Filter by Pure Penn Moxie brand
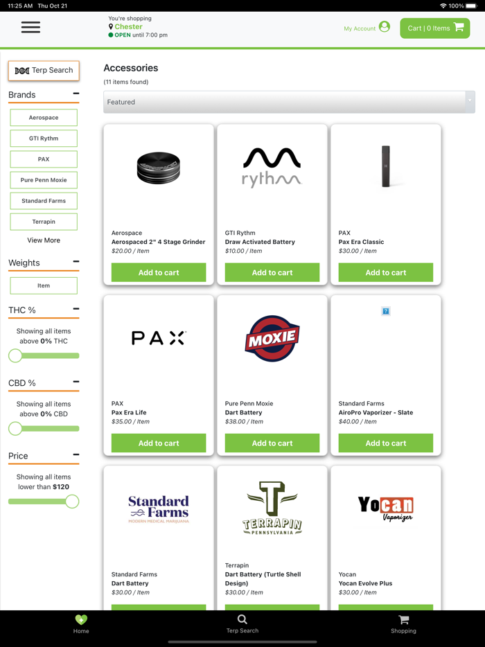 coord(44,180)
